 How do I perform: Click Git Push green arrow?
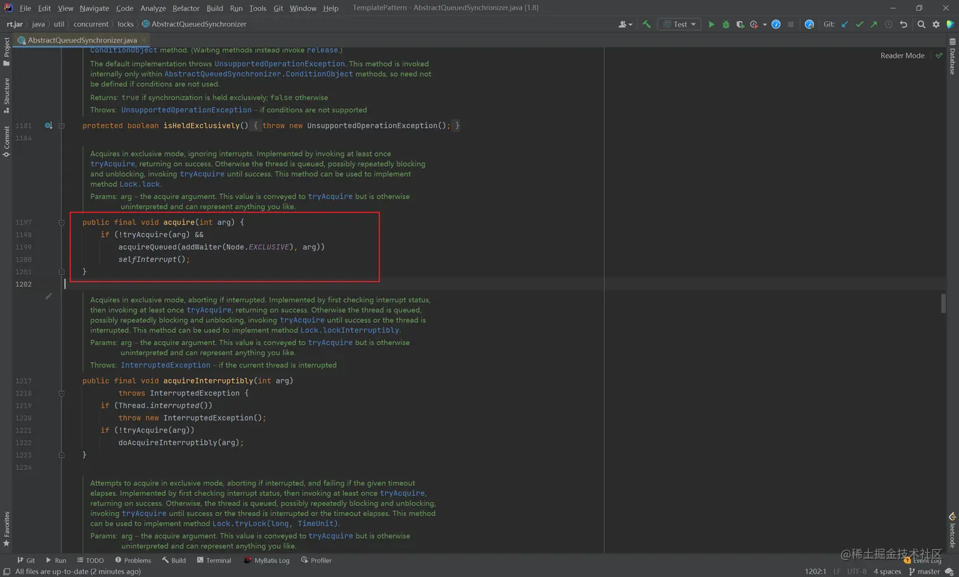click(x=874, y=24)
